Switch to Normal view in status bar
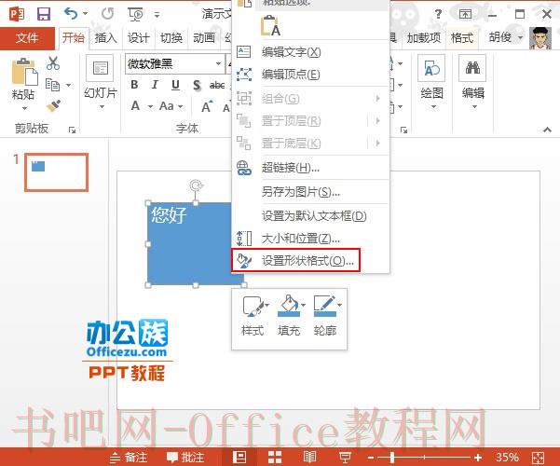 pos(239,457)
